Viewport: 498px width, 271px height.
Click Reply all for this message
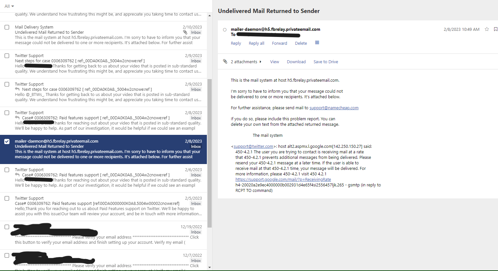coord(256,43)
